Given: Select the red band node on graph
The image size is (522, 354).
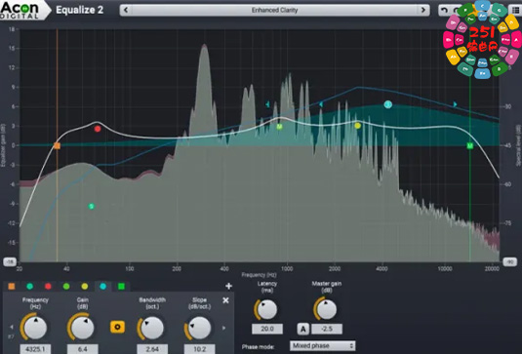Looking at the screenshot, I should [x=98, y=129].
